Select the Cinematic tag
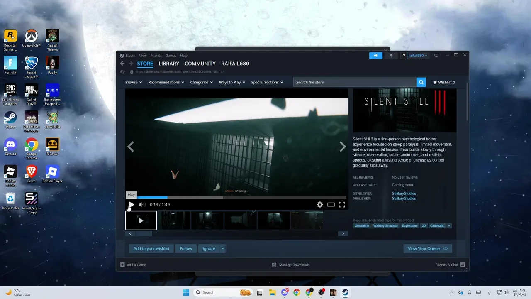 [437, 225]
